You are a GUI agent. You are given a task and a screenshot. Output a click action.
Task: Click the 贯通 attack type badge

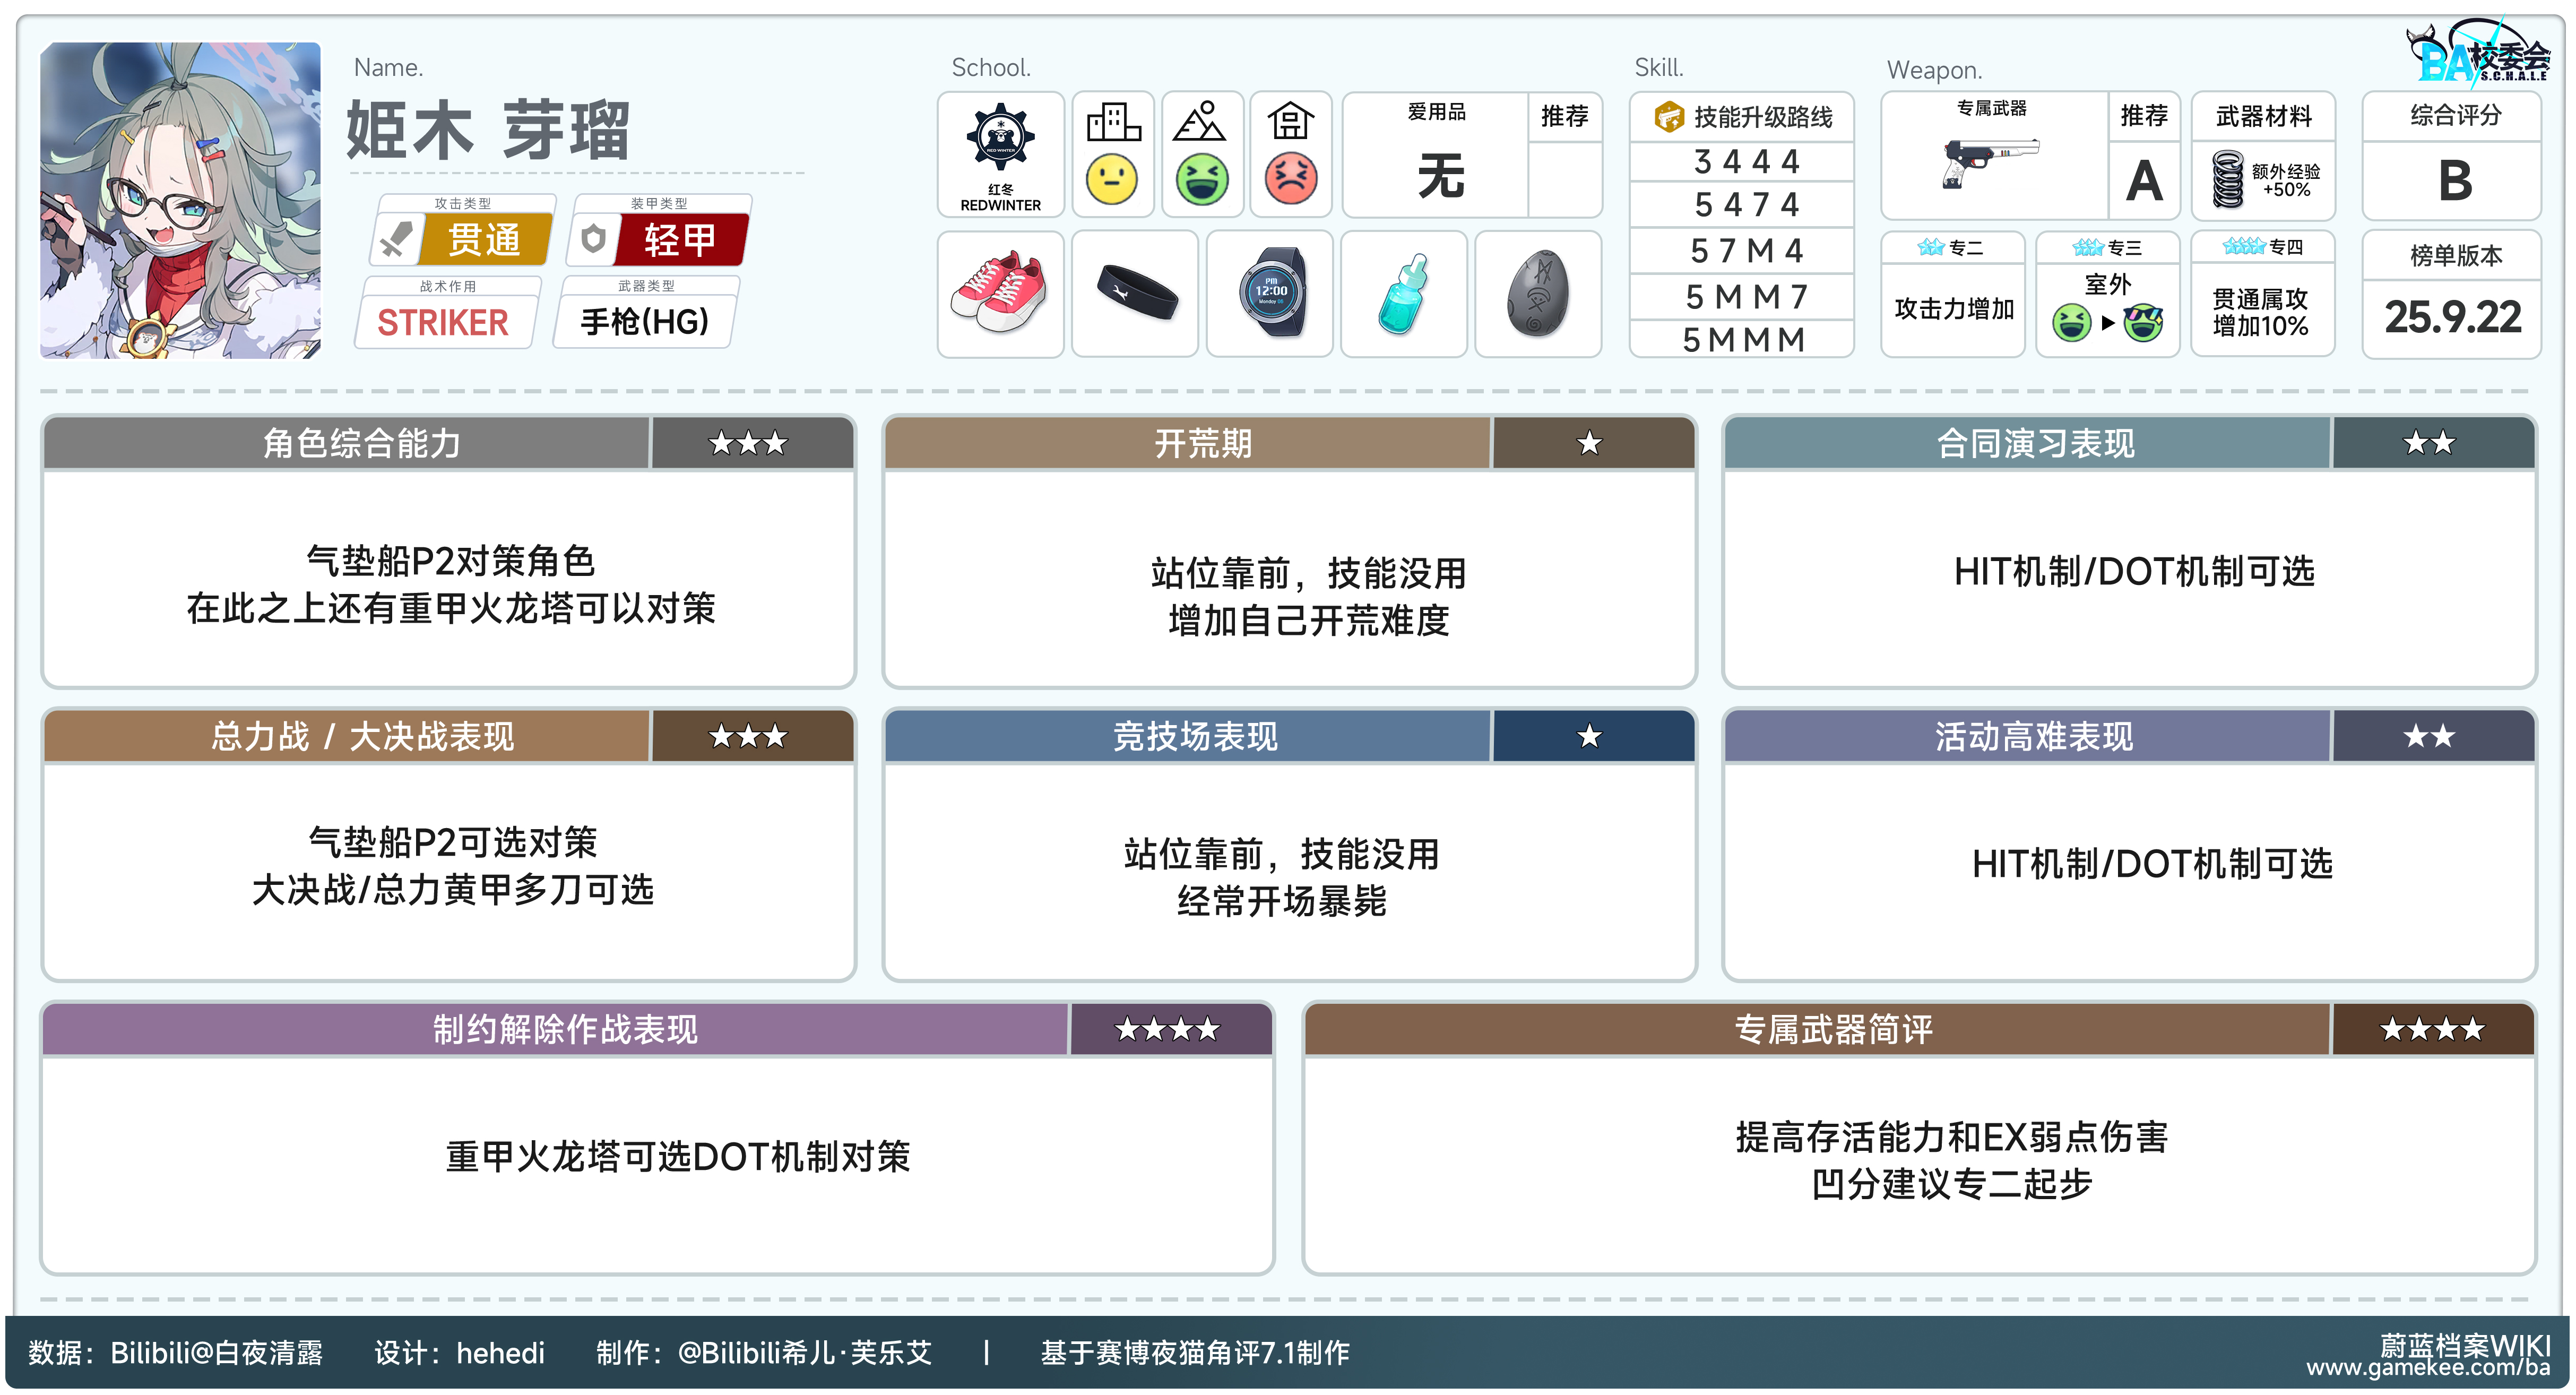[484, 240]
